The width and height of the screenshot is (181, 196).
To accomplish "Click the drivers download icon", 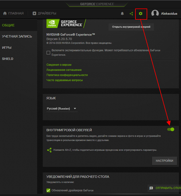I will coord(34,13).
